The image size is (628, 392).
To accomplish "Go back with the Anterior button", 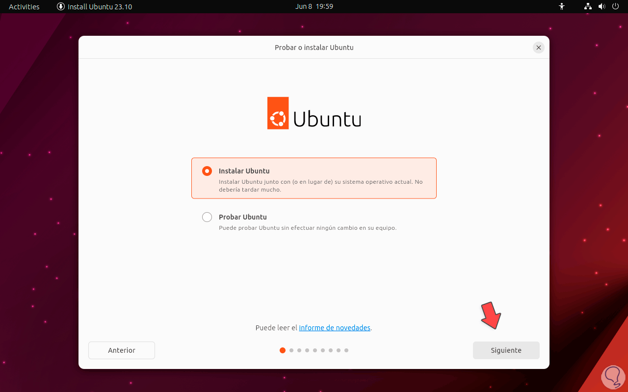I will pyautogui.click(x=122, y=350).
